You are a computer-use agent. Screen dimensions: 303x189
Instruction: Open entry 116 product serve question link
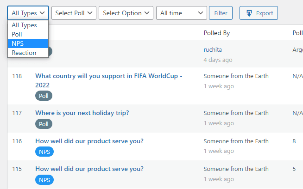point(89,141)
